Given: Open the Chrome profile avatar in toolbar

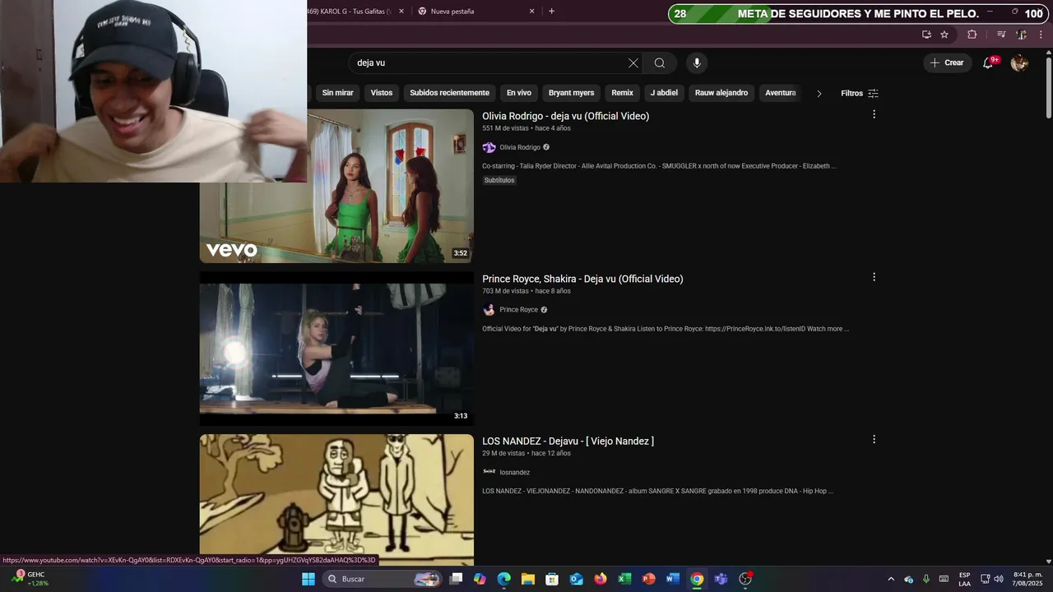Looking at the screenshot, I should pyautogui.click(x=1021, y=35).
